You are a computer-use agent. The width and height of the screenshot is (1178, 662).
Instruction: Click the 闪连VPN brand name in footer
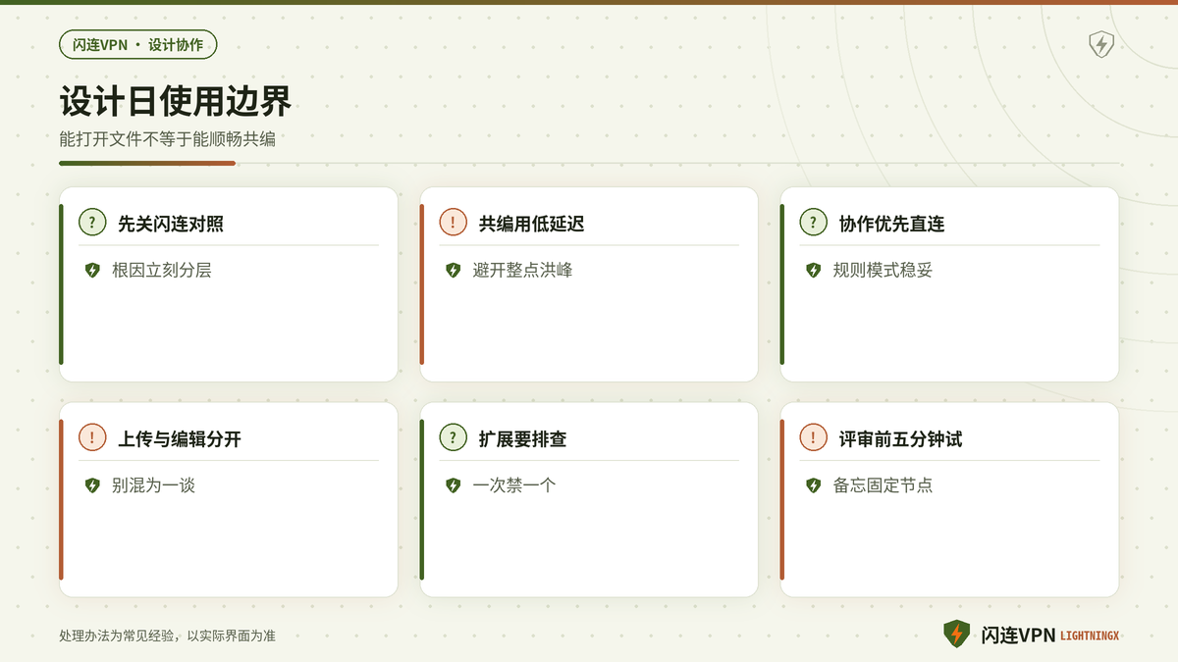[1018, 636]
